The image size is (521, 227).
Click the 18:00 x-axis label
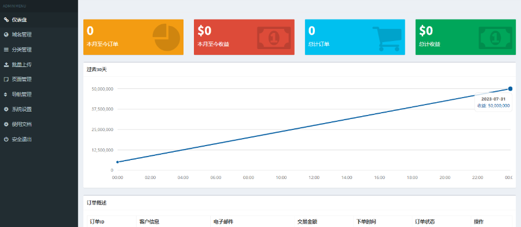coord(412,178)
